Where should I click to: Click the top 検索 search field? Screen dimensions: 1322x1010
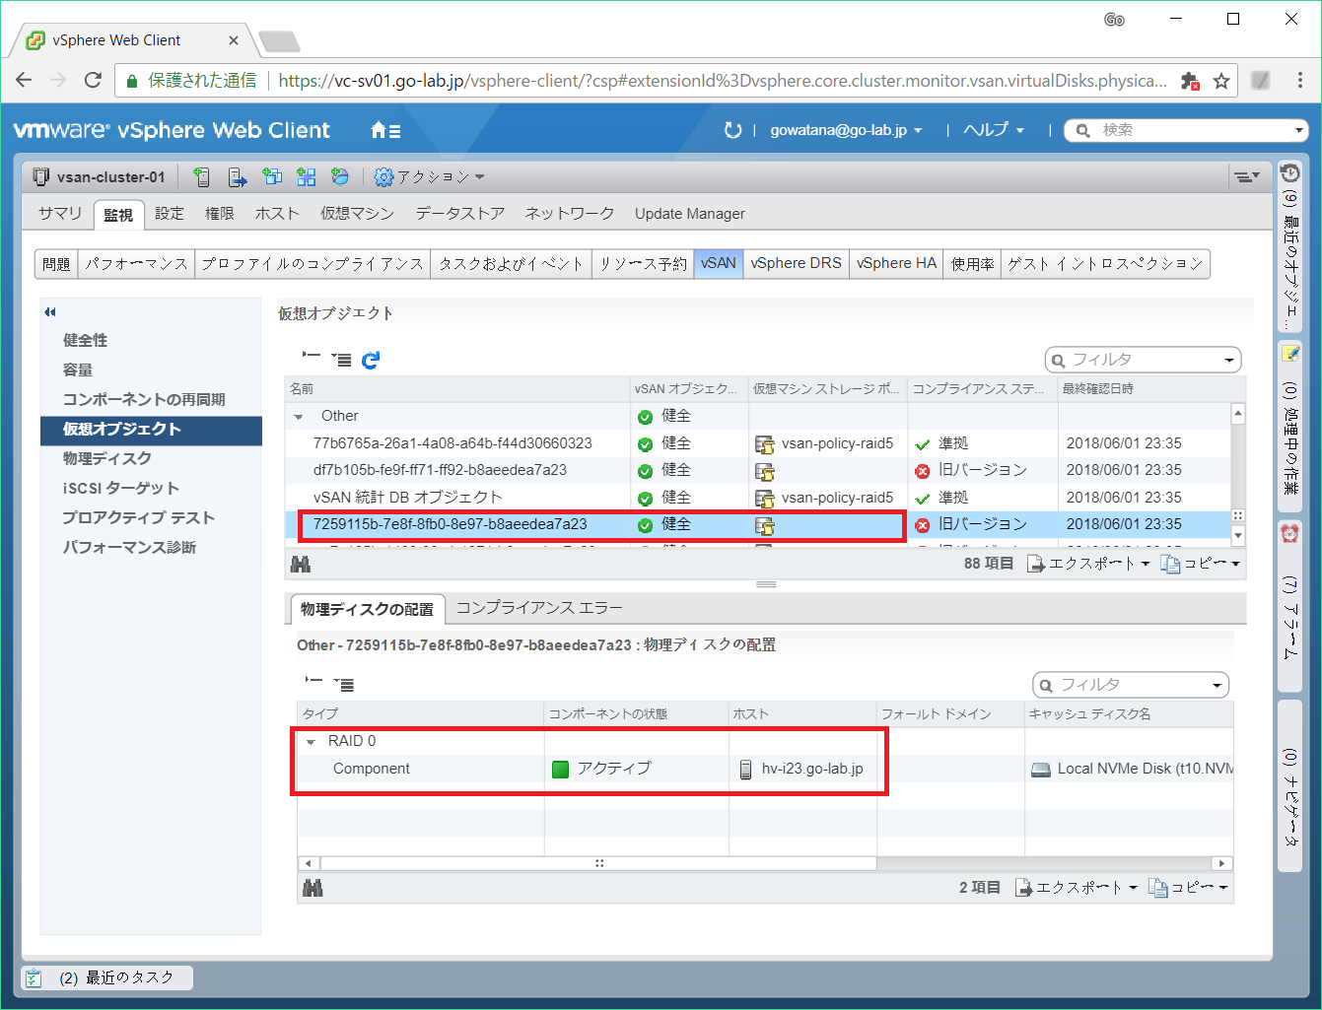coord(1184,130)
